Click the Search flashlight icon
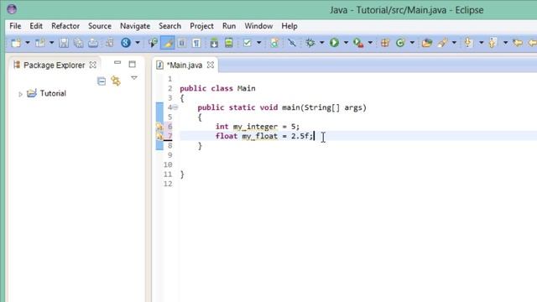The width and height of the screenshot is (537, 302). pyautogui.click(x=442, y=43)
